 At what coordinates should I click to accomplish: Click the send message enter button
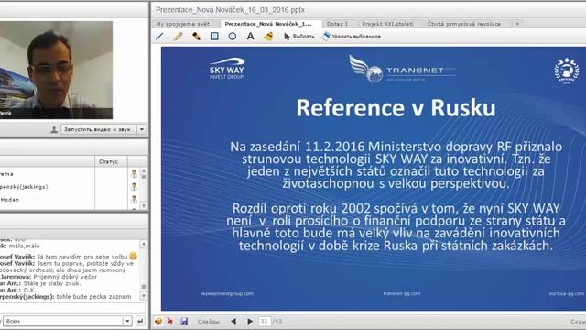[140, 321]
